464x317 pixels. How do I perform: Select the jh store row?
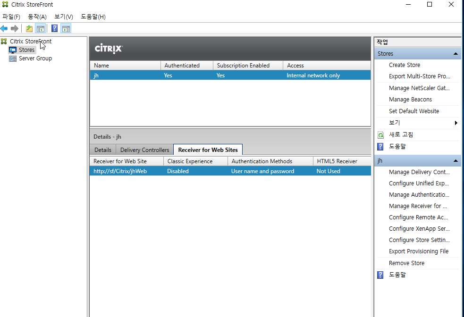pyautogui.click(x=230, y=75)
